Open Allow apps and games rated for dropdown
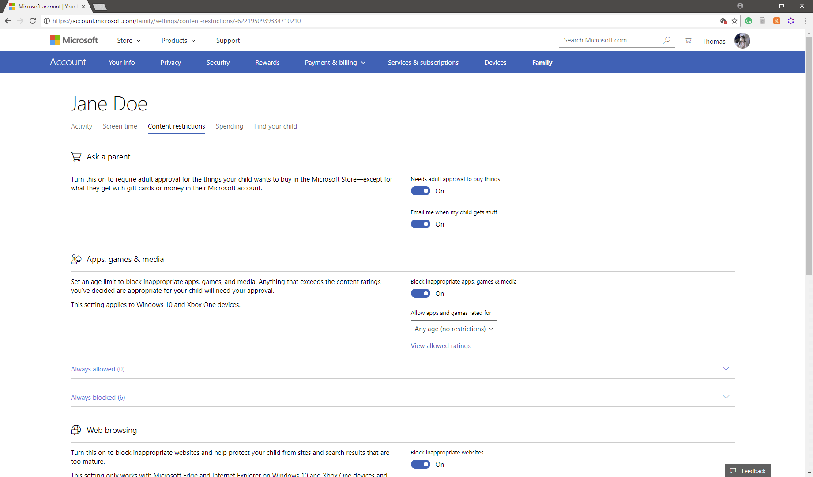 coord(454,329)
